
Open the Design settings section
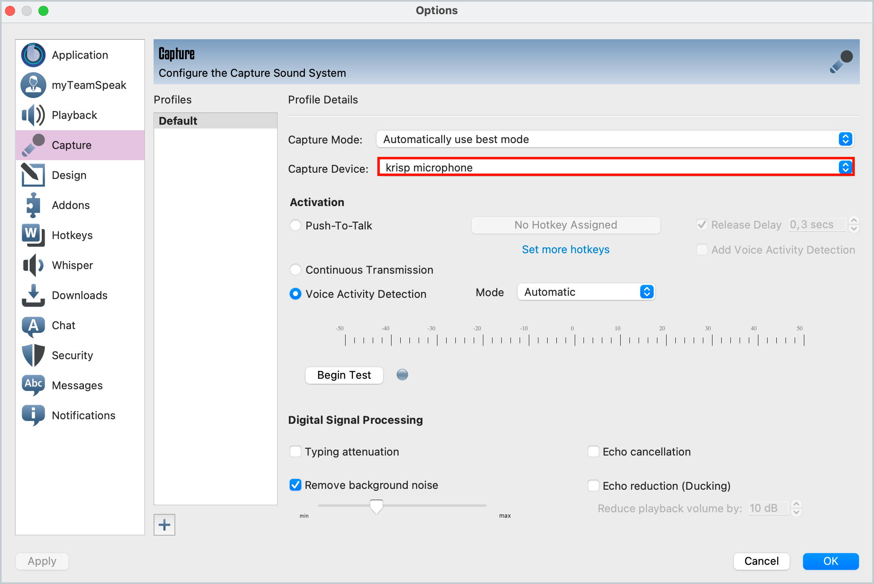click(33, 175)
